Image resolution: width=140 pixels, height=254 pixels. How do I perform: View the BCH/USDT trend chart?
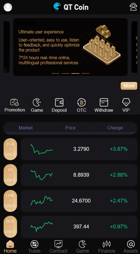point(42,227)
